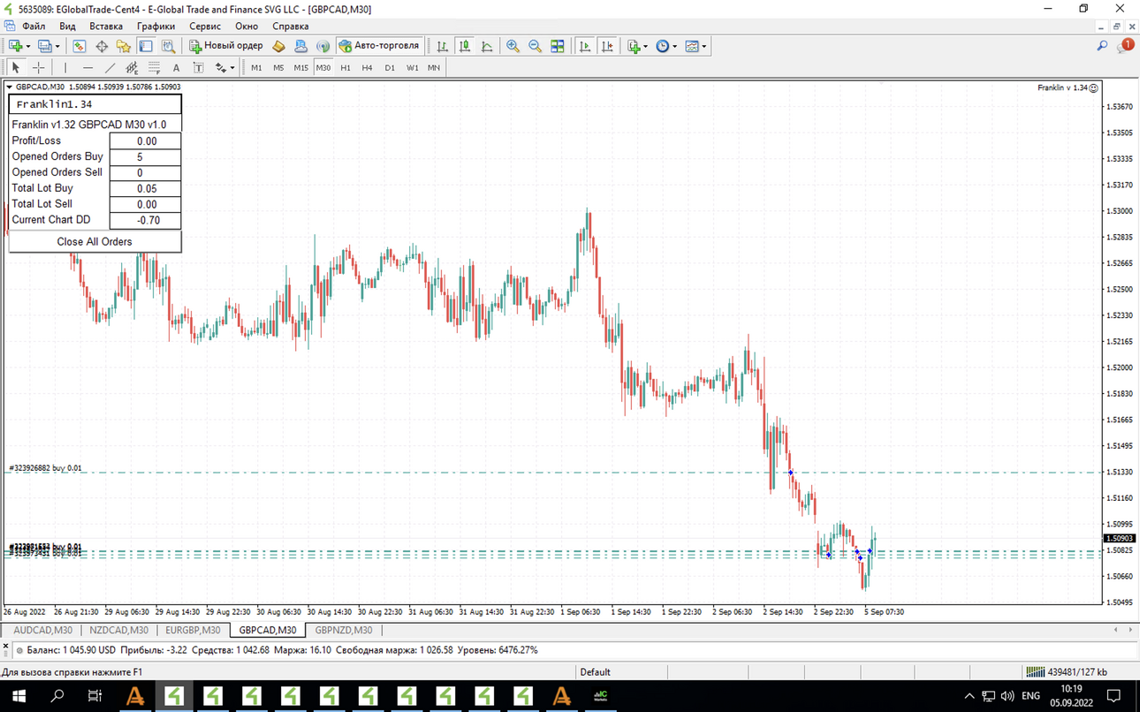This screenshot has width=1140, height=712.
Task: Switch to line chart mode
Action: point(486,46)
